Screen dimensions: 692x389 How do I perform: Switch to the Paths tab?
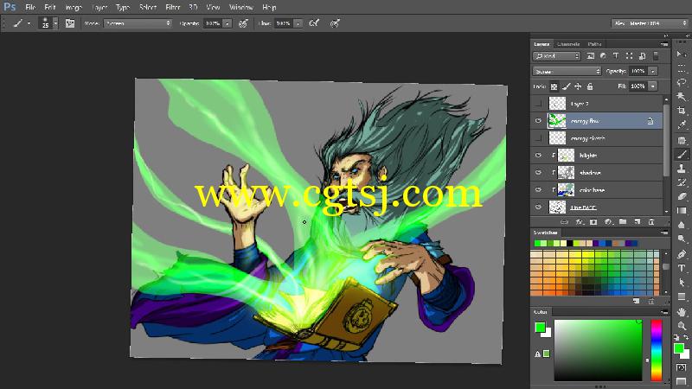[x=594, y=44]
